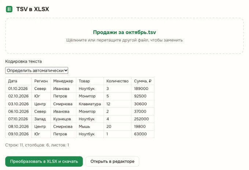Click Смирнова in the 08.10.2026 row
The height and width of the screenshot is (170, 249).
[x=63, y=126]
